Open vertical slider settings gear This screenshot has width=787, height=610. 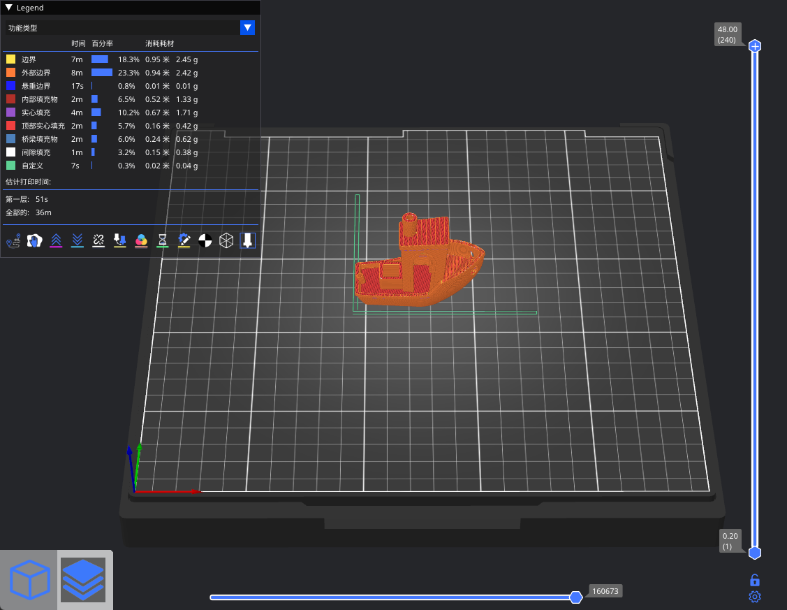[x=755, y=597]
